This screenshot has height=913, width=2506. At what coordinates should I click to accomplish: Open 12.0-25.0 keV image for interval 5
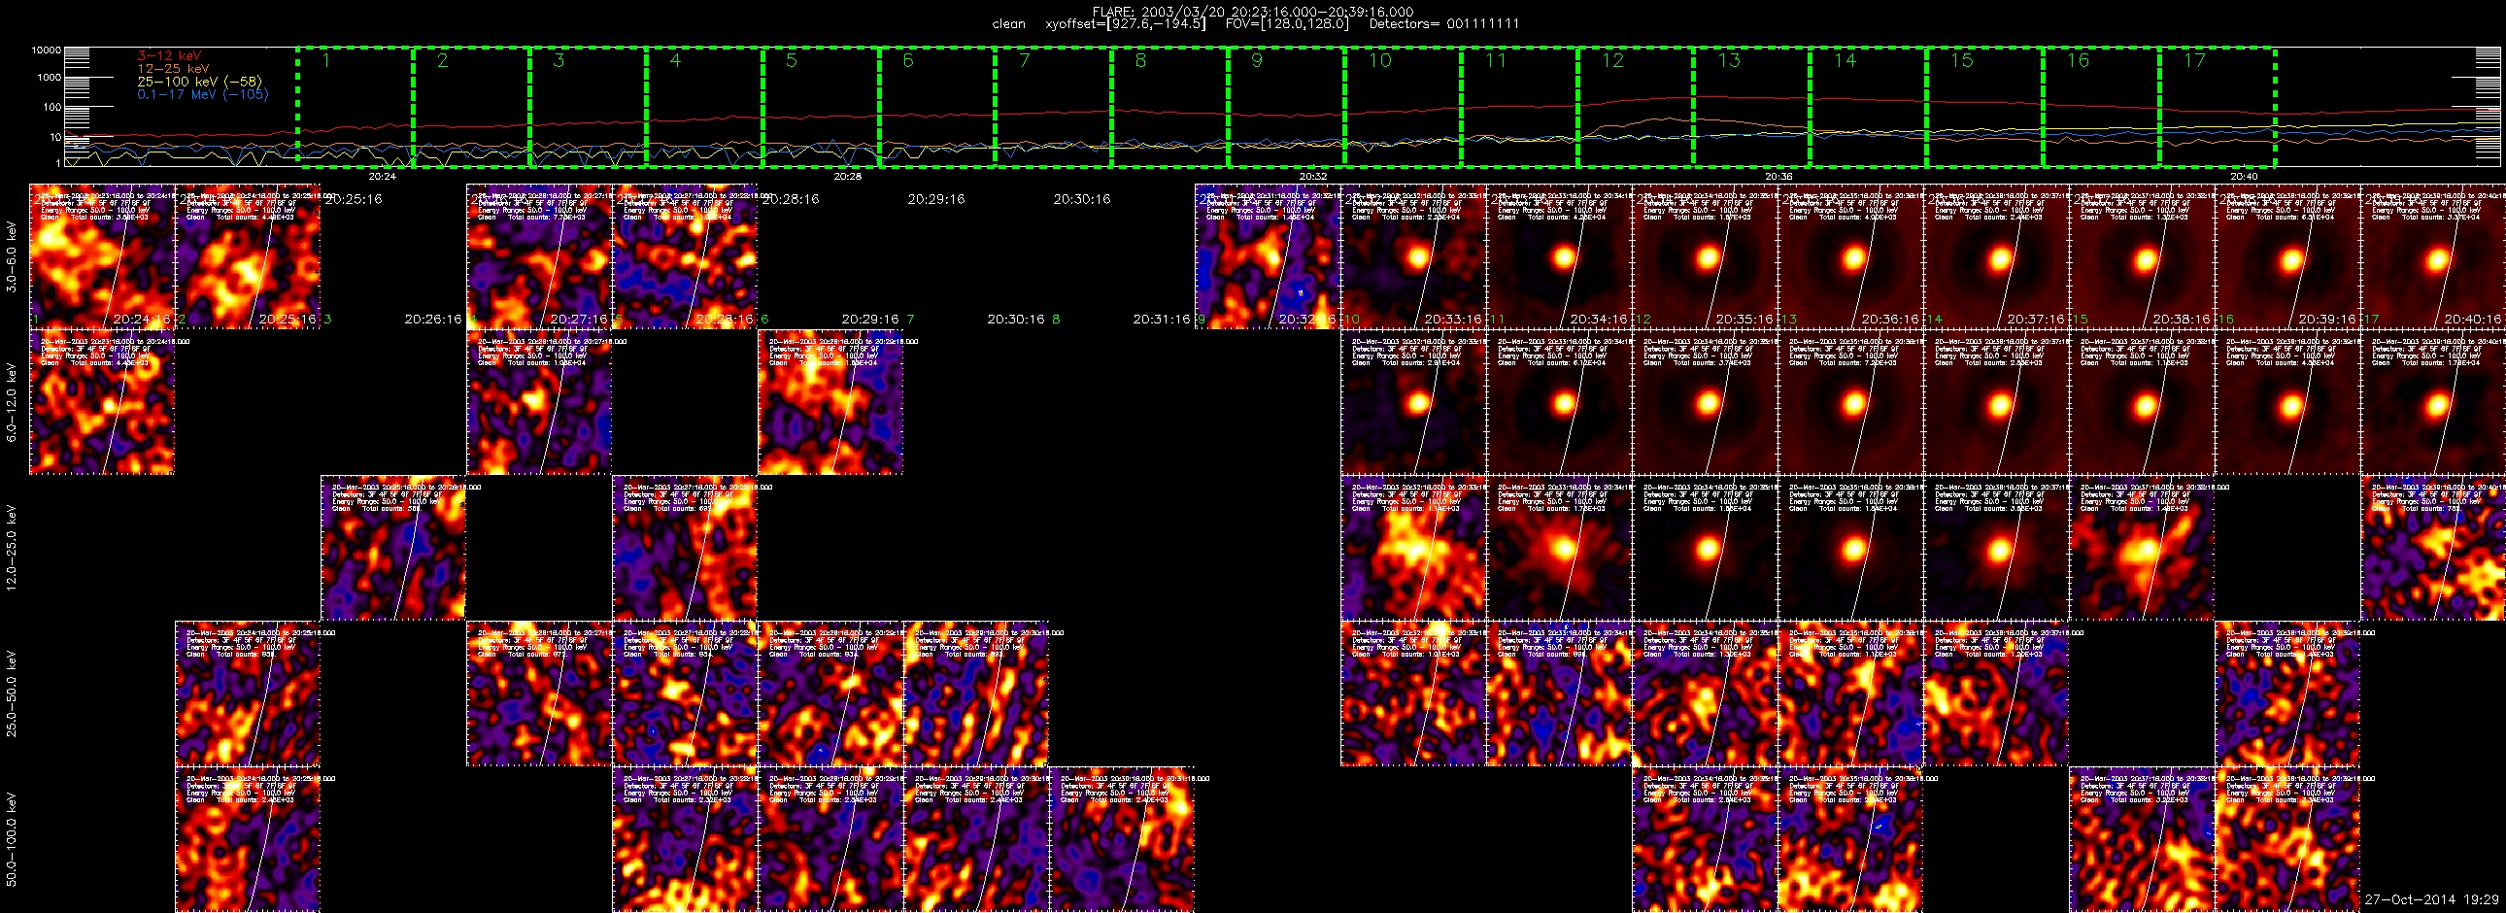(x=685, y=549)
